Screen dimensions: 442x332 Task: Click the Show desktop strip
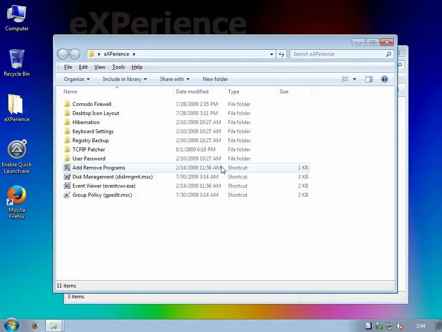click(x=439, y=326)
